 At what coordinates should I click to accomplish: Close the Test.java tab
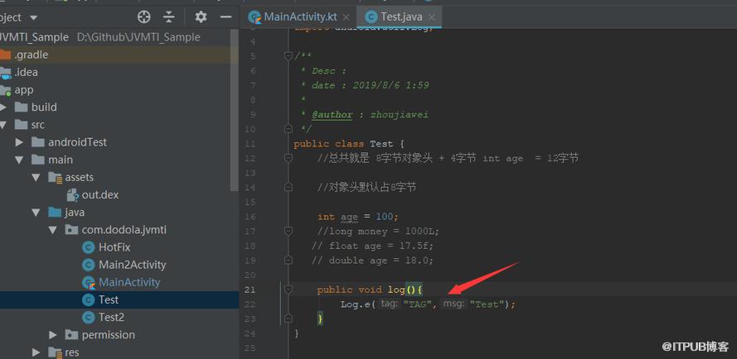(431, 17)
